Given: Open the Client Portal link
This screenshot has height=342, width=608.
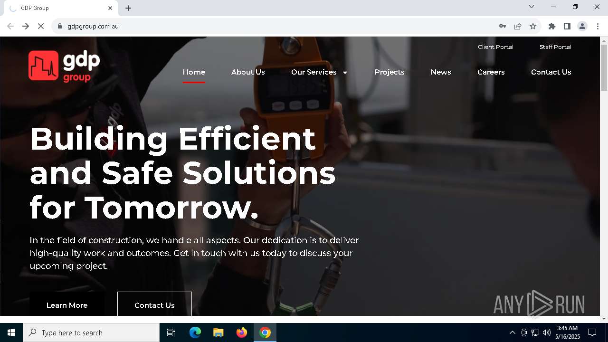Looking at the screenshot, I should click(495, 47).
